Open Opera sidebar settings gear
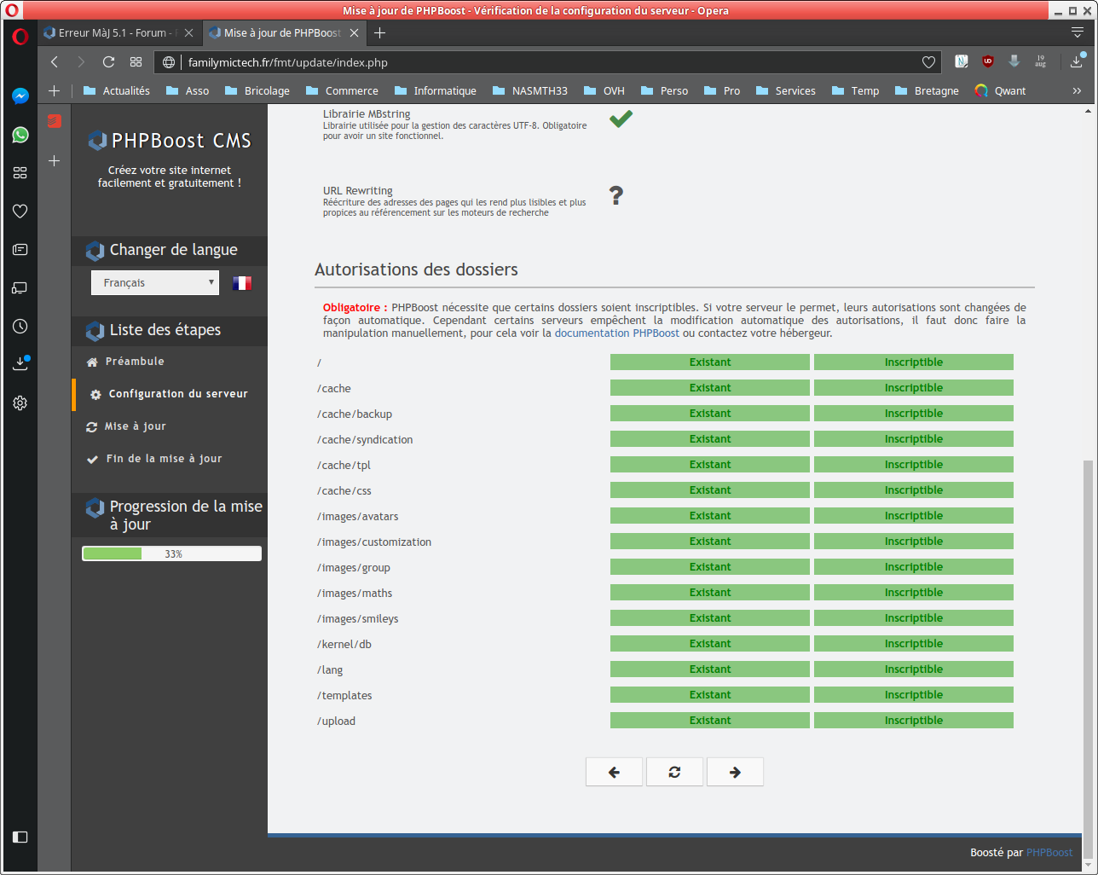 (x=20, y=403)
